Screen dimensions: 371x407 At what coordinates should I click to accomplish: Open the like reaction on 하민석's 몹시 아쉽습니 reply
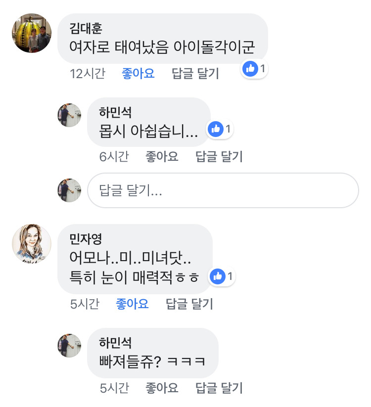[x=220, y=129]
